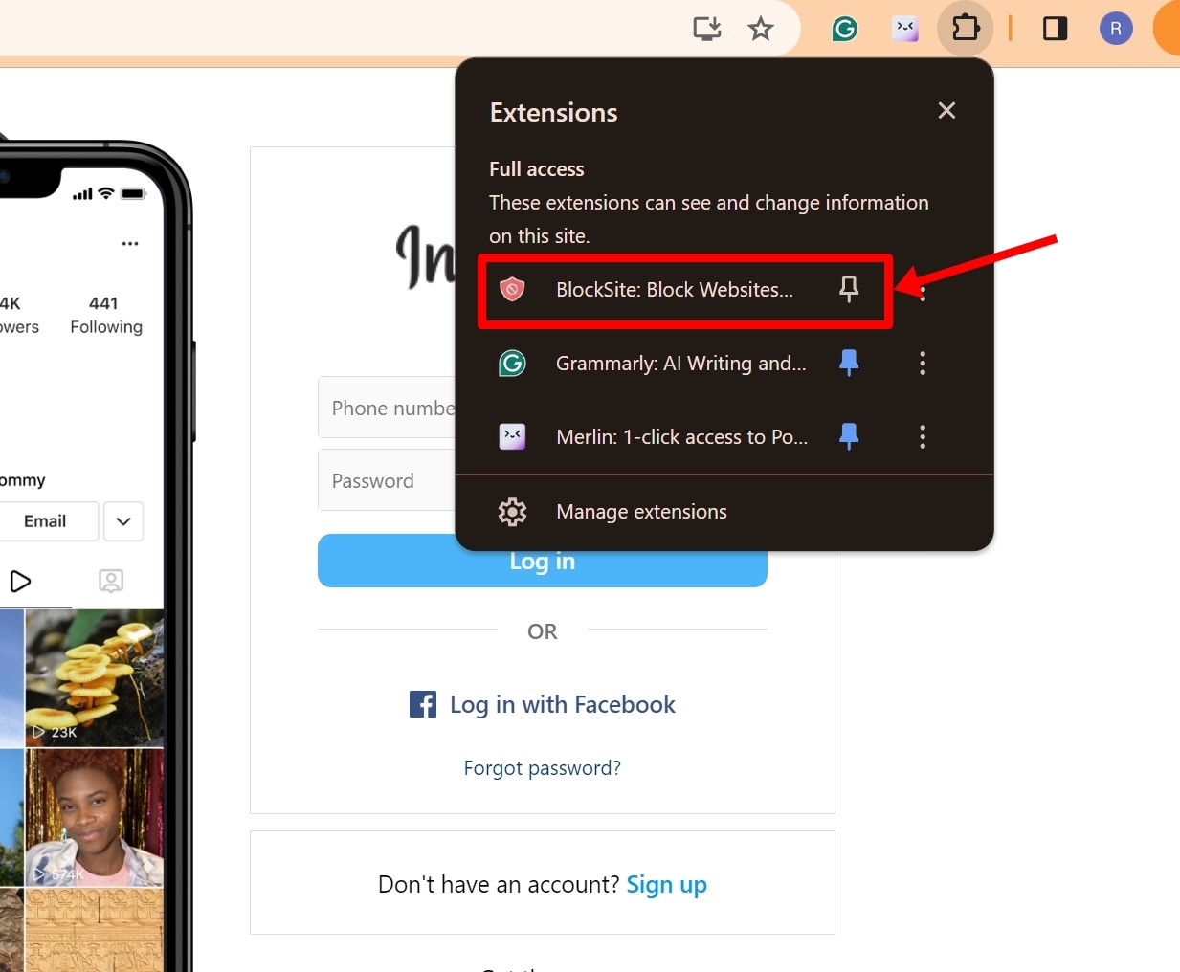Image resolution: width=1180 pixels, height=972 pixels.
Task: Focus the Password input field
Action: [387, 480]
